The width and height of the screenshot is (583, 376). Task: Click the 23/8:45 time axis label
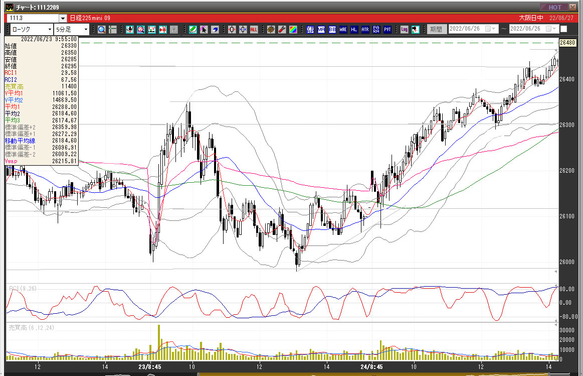tap(150, 366)
